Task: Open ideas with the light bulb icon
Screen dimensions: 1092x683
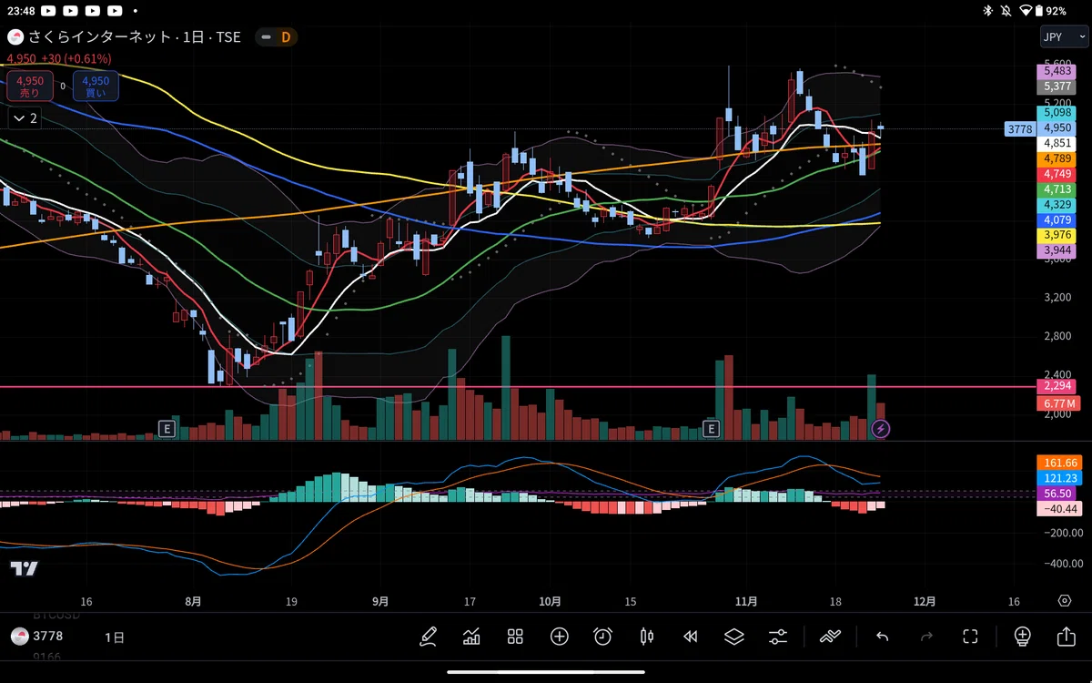Action: 1022,637
